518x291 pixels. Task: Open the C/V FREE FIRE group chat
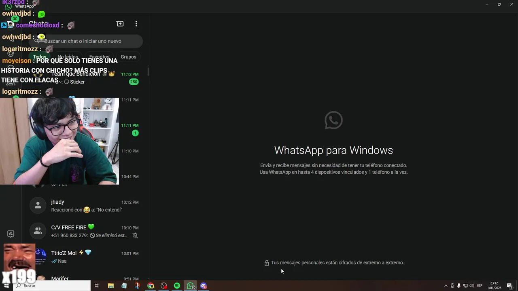point(86,231)
